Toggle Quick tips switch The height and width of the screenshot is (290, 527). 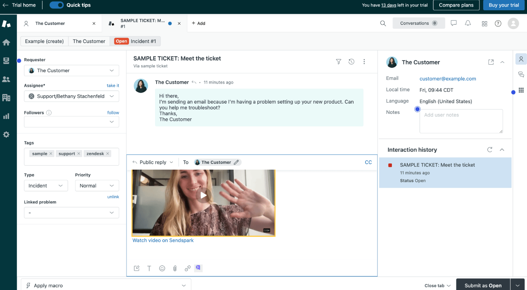click(x=56, y=5)
